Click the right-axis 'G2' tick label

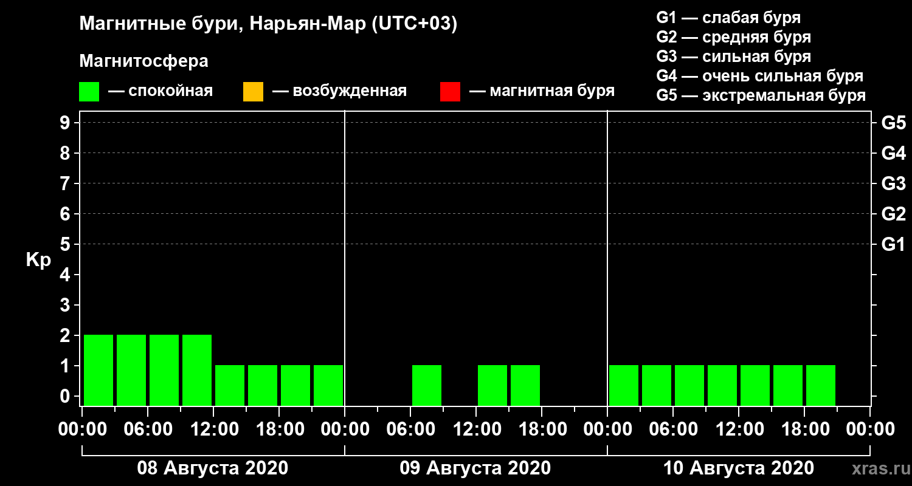893,214
